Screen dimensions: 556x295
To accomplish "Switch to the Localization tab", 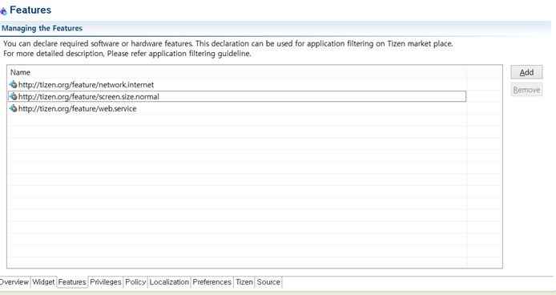I will (169, 282).
